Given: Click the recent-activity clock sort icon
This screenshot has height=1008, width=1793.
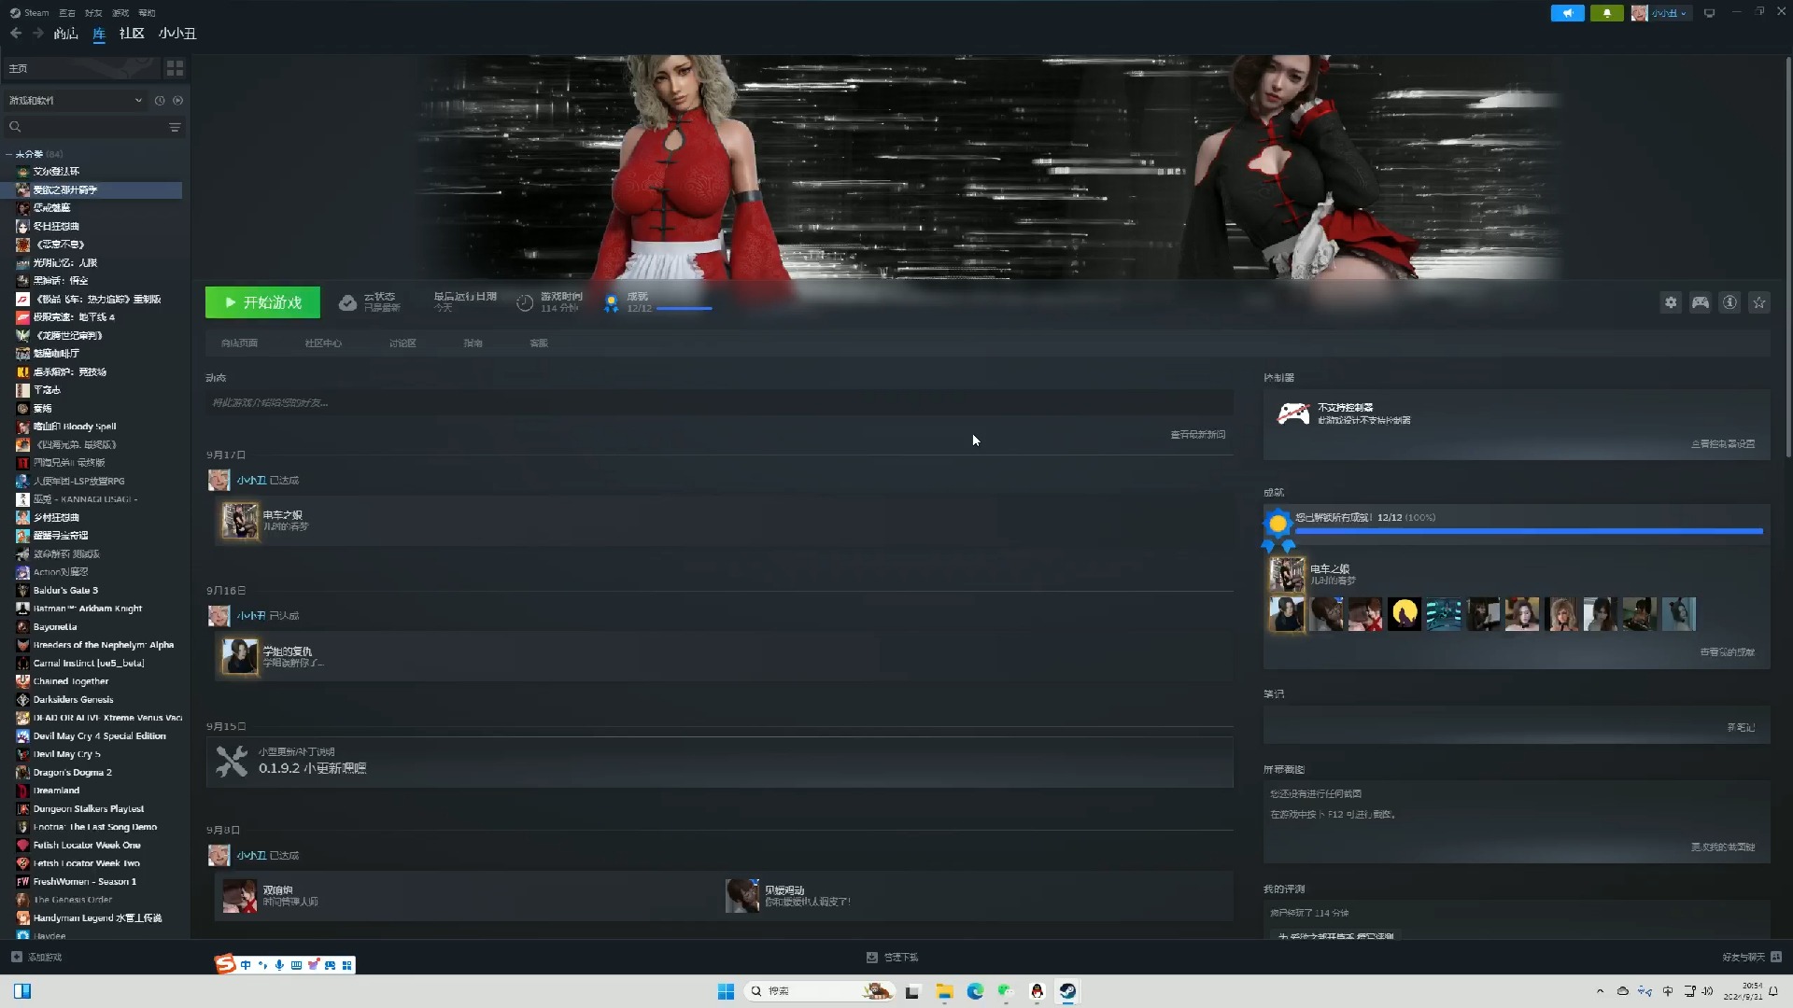Looking at the screenshot, I should coord(160,100).
